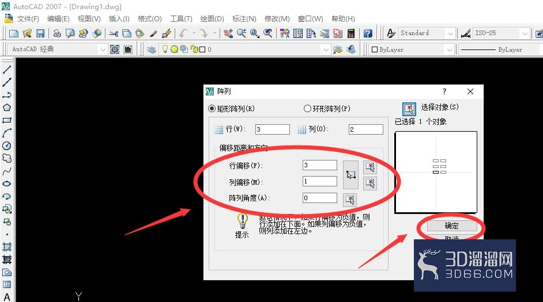543x302 pixels.
Task: Open the Properties palette icon
Action: coord(285,33)
